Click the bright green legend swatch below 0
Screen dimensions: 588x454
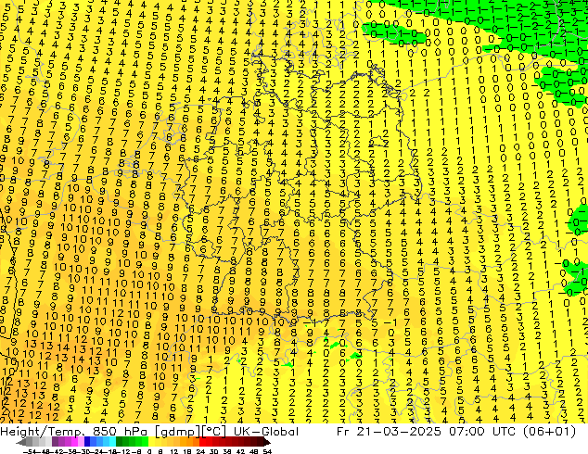[x=145, y=442]
